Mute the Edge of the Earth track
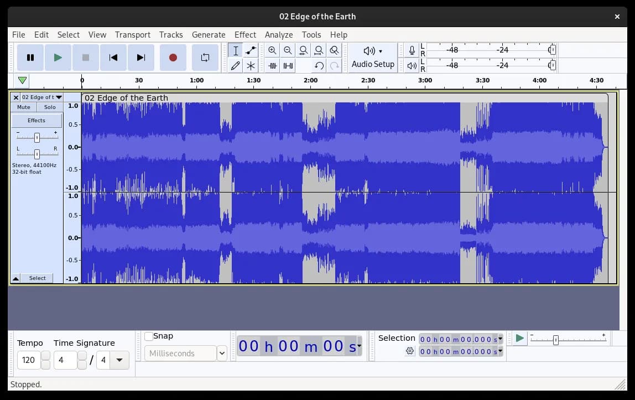 click(23, 107)
